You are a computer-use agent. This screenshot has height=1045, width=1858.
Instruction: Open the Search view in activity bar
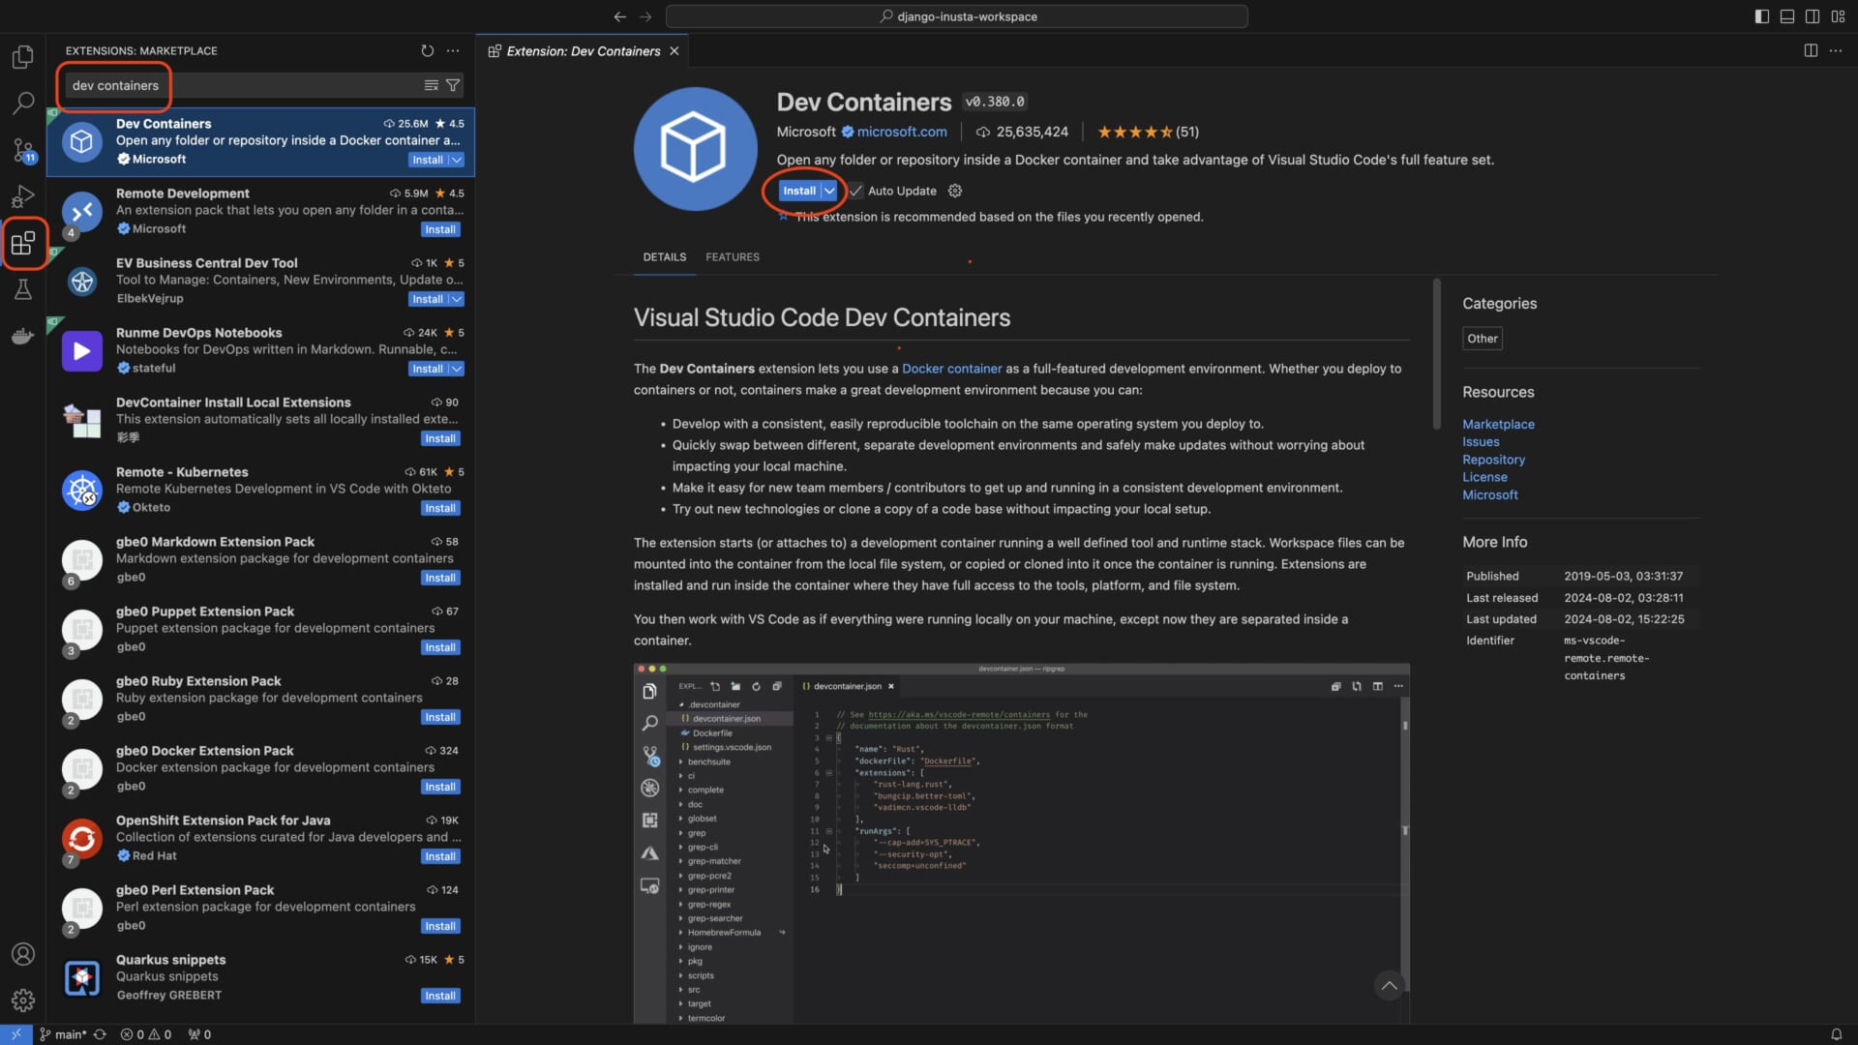pos(23,103)
